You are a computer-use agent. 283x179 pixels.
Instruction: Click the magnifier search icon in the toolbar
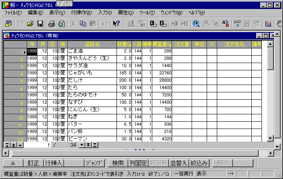[196, 24]
